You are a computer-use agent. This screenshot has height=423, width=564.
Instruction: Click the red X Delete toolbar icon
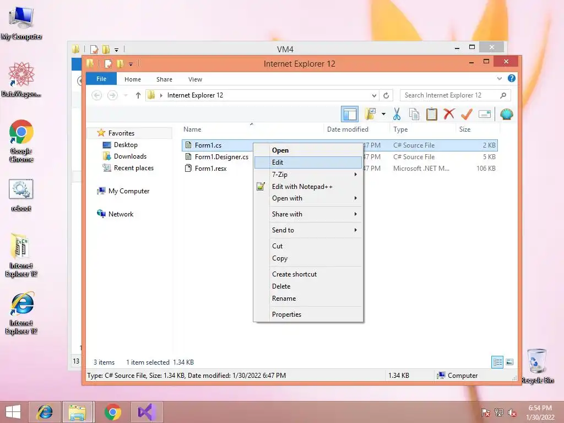[449, 115]
